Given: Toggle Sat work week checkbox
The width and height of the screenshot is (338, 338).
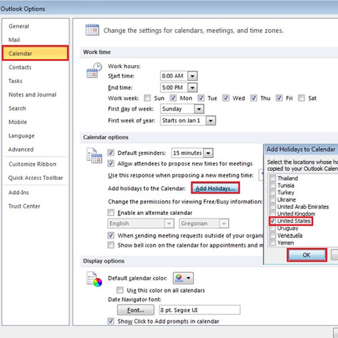Looking at the screenshot, I should click(301, 98).
